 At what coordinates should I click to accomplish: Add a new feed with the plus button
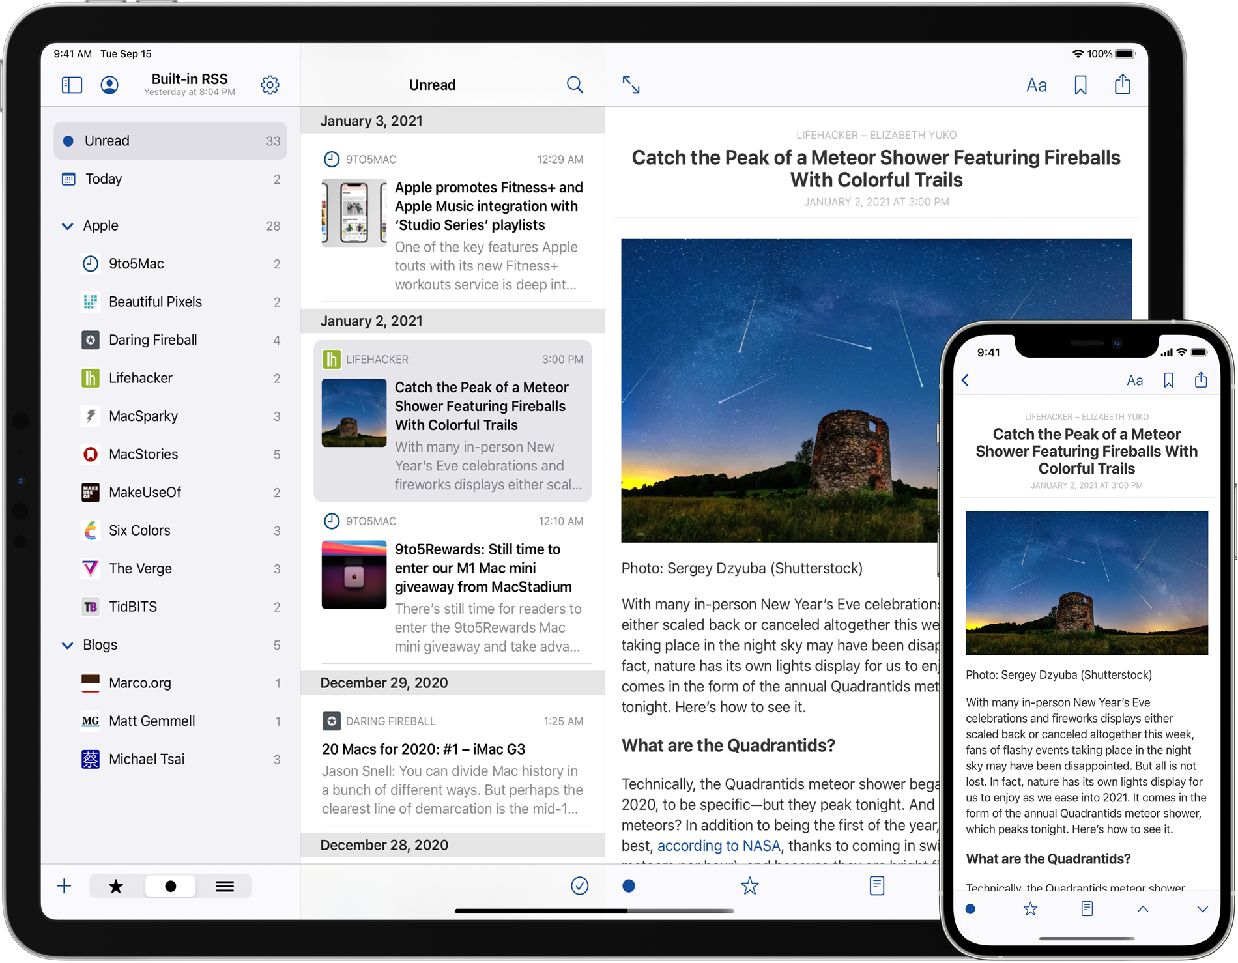[65, 886]
